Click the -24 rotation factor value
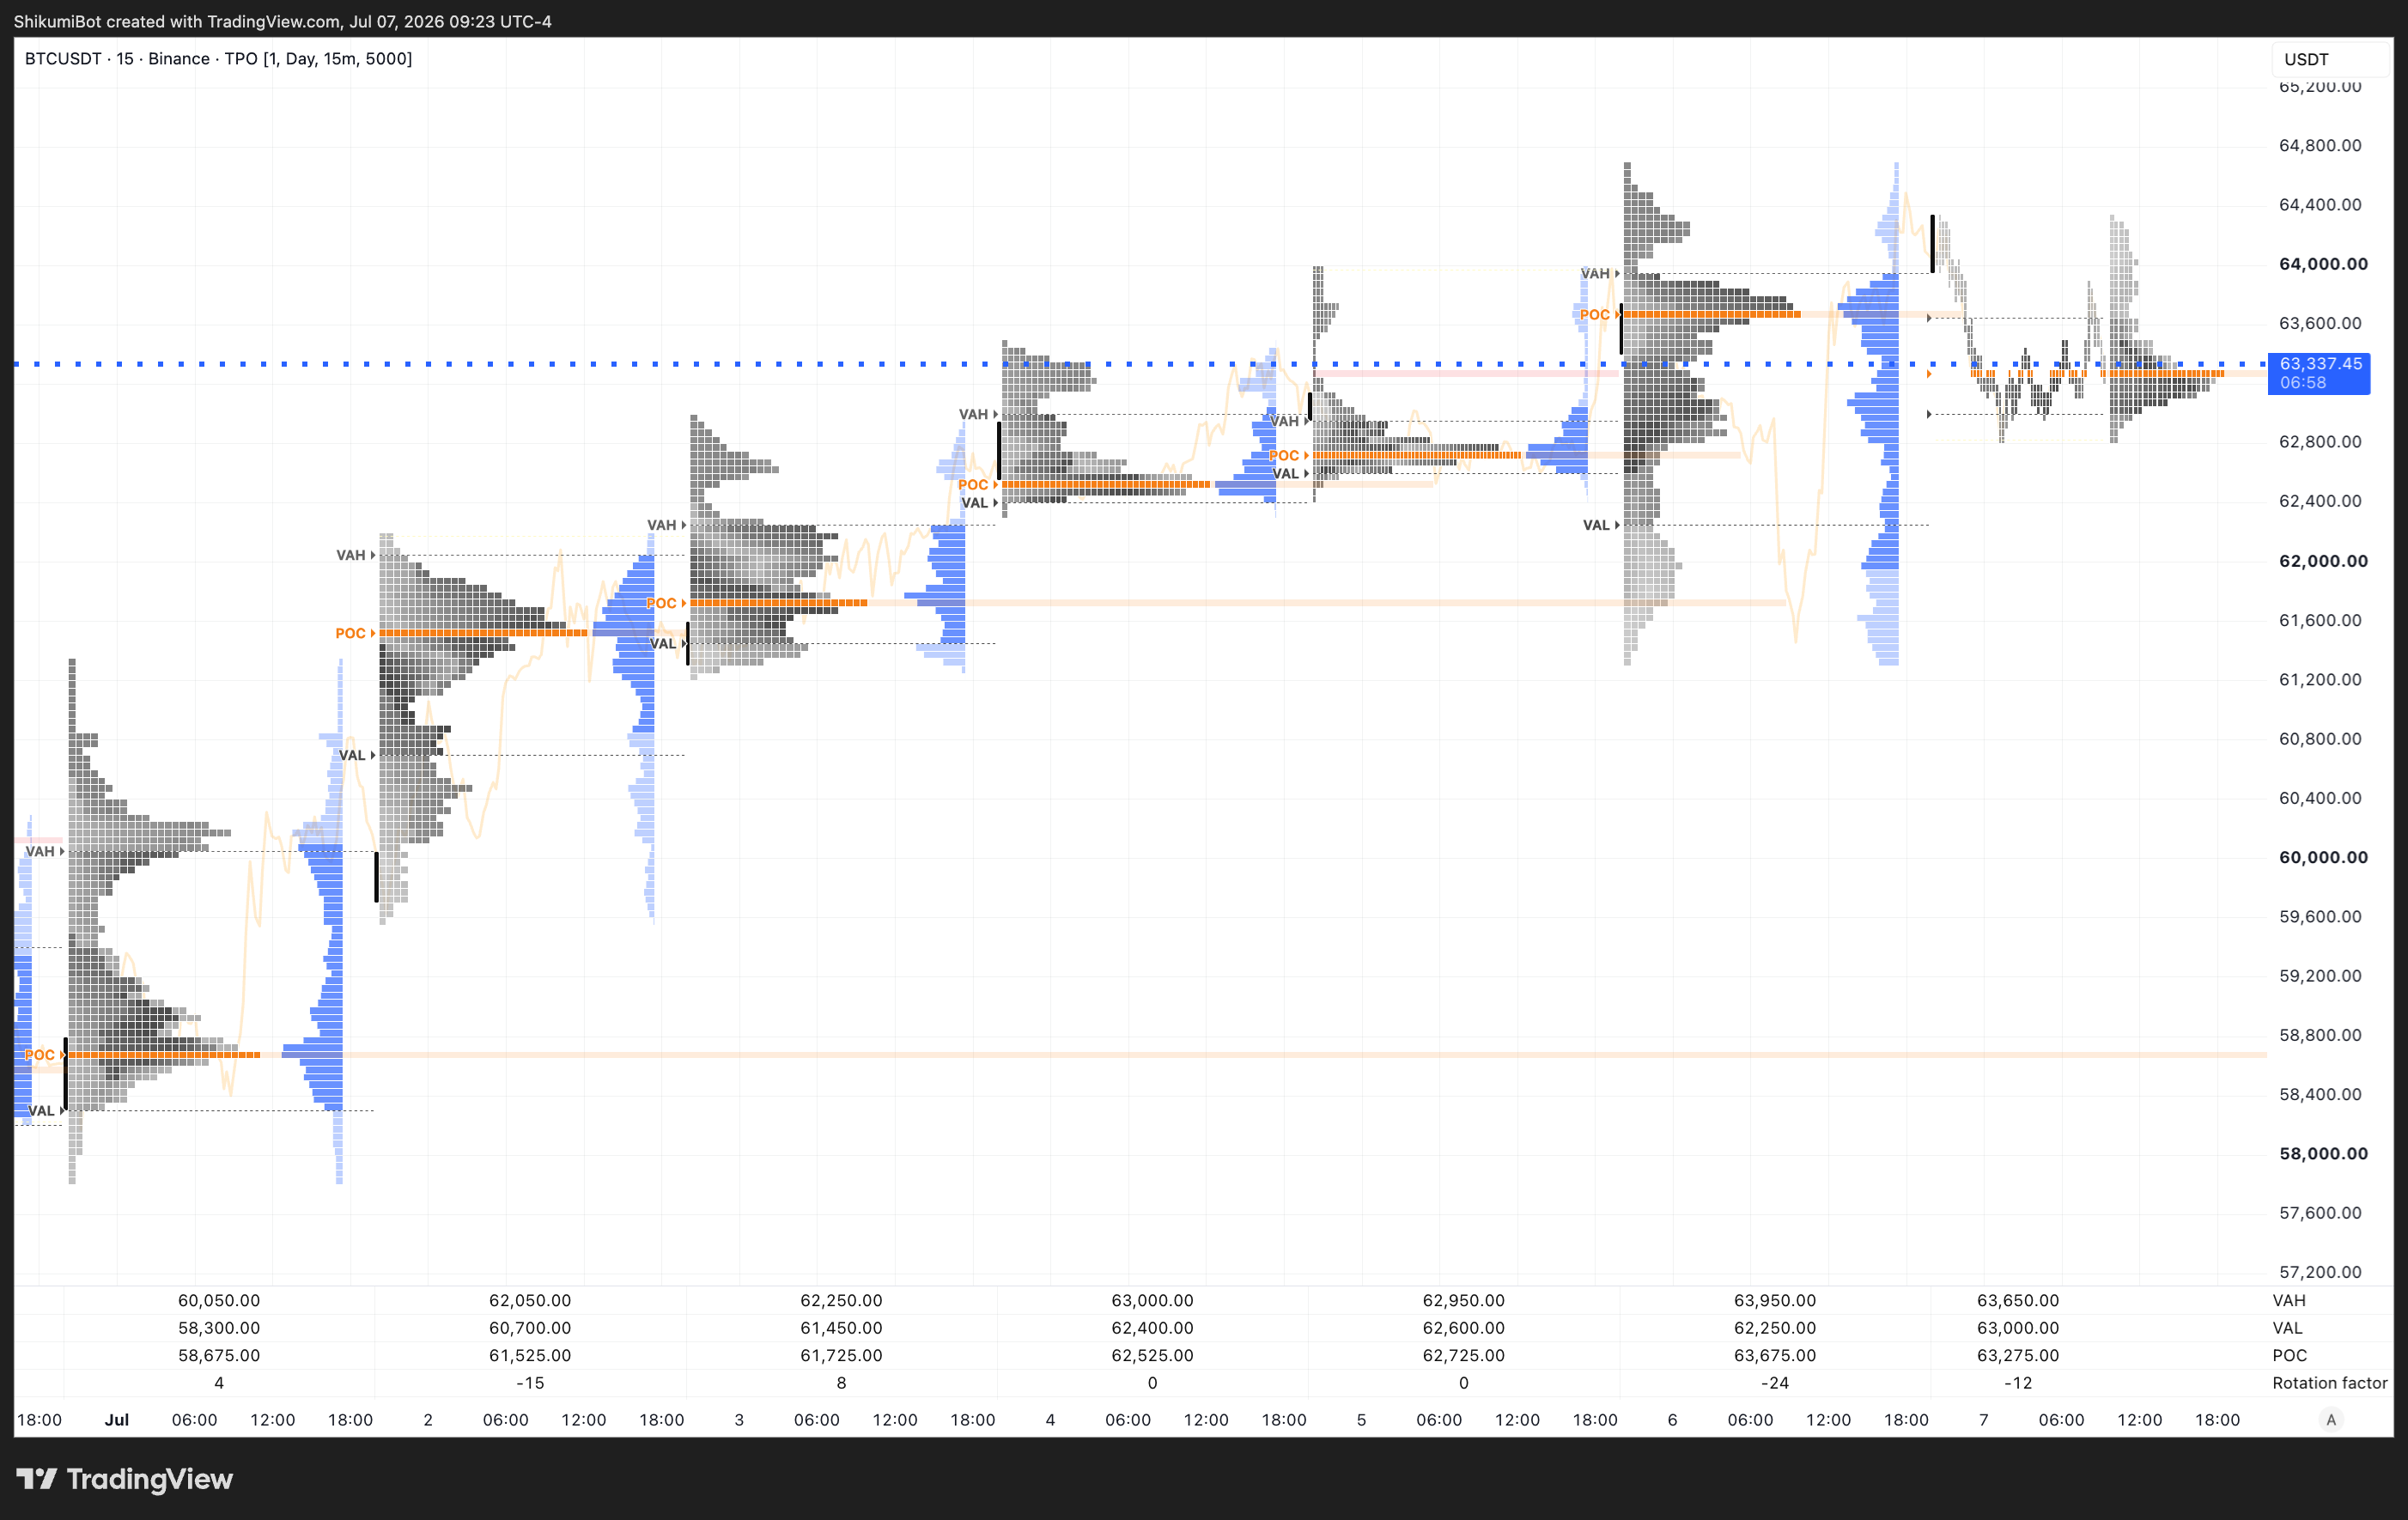Viewport: 2408px width, 1520px height. 1774,1383
